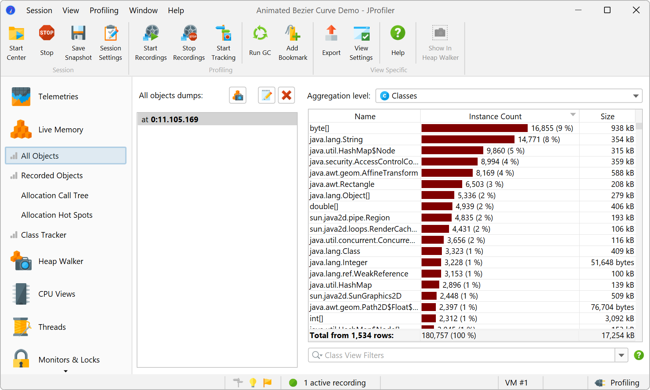This screenshot has height=390, width=650.
Task: Expand more sidebar sections arrow
Action: (66, 372)
